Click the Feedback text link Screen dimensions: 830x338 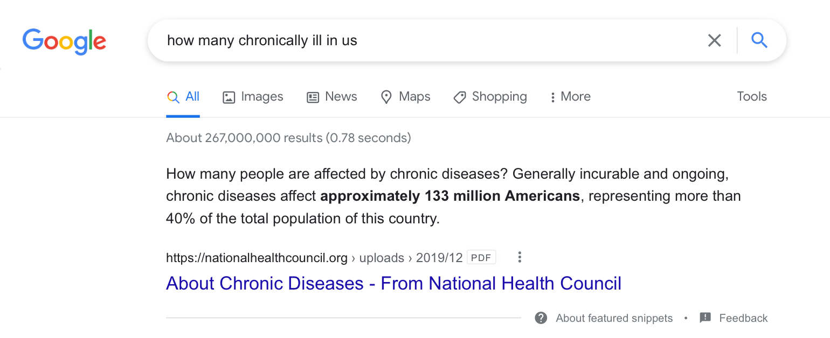[x=743, y=318]
